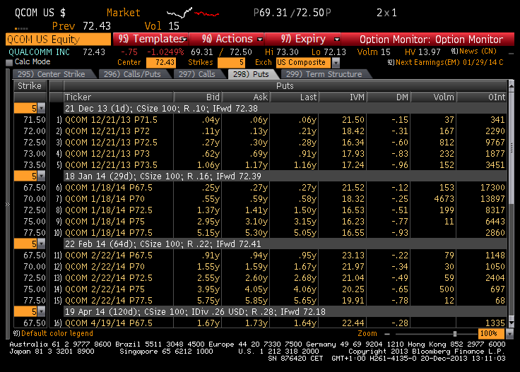Click the 17300 open interest cell
The image size is (520, 372).
tap(492, 188)
